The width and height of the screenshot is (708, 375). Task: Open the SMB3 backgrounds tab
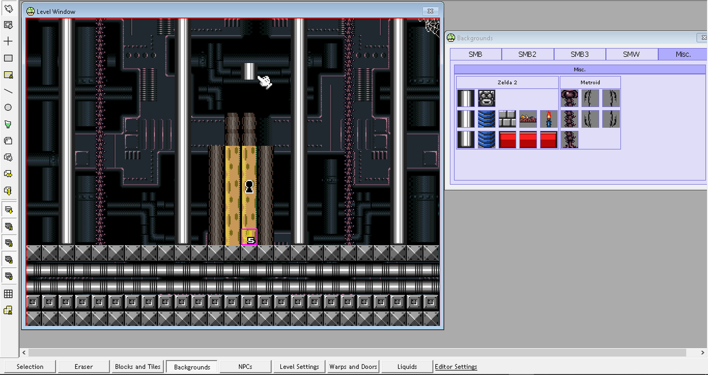pos(580,54)
